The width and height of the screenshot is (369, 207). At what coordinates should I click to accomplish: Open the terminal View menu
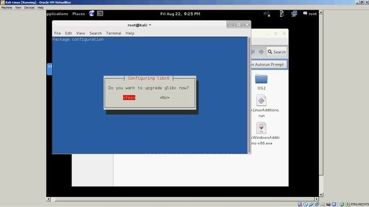coord(81,33)
